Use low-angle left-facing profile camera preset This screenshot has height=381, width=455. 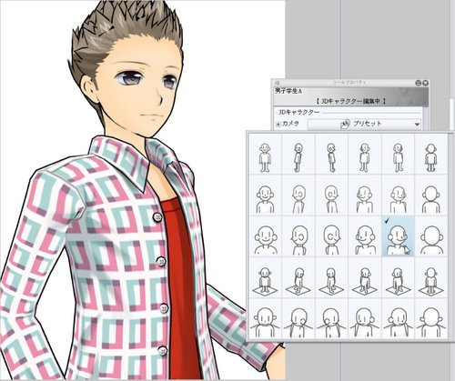pos(298,318)
